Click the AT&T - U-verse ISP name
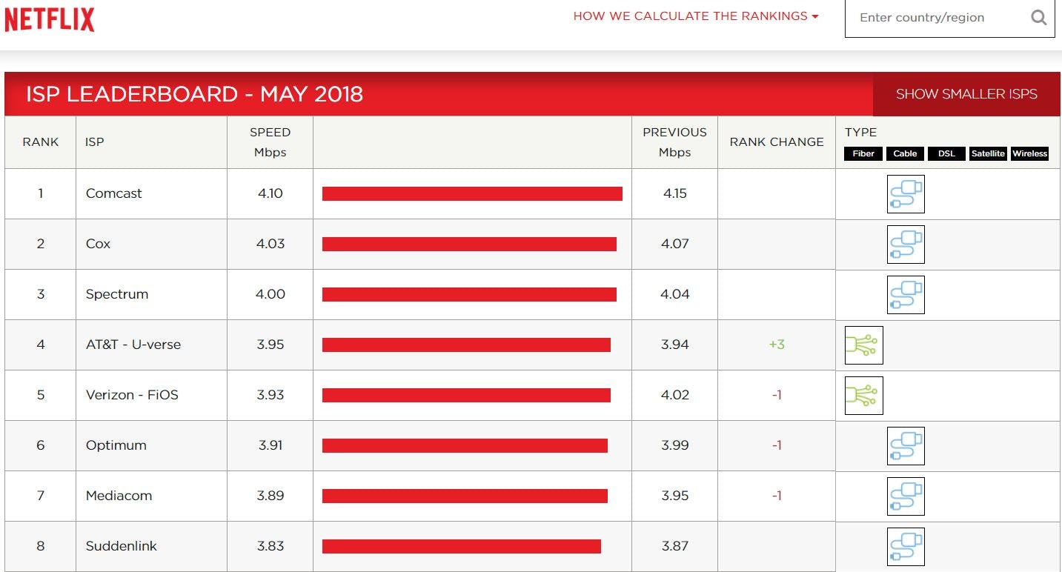 pyautogui.click(x=133, y=345)
